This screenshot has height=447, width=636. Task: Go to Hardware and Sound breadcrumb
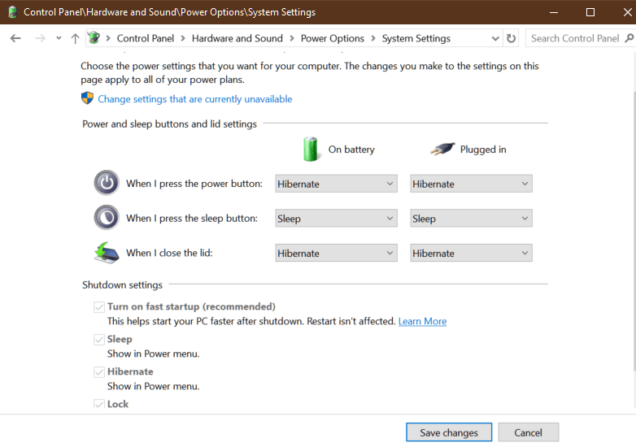click(237, 38)
